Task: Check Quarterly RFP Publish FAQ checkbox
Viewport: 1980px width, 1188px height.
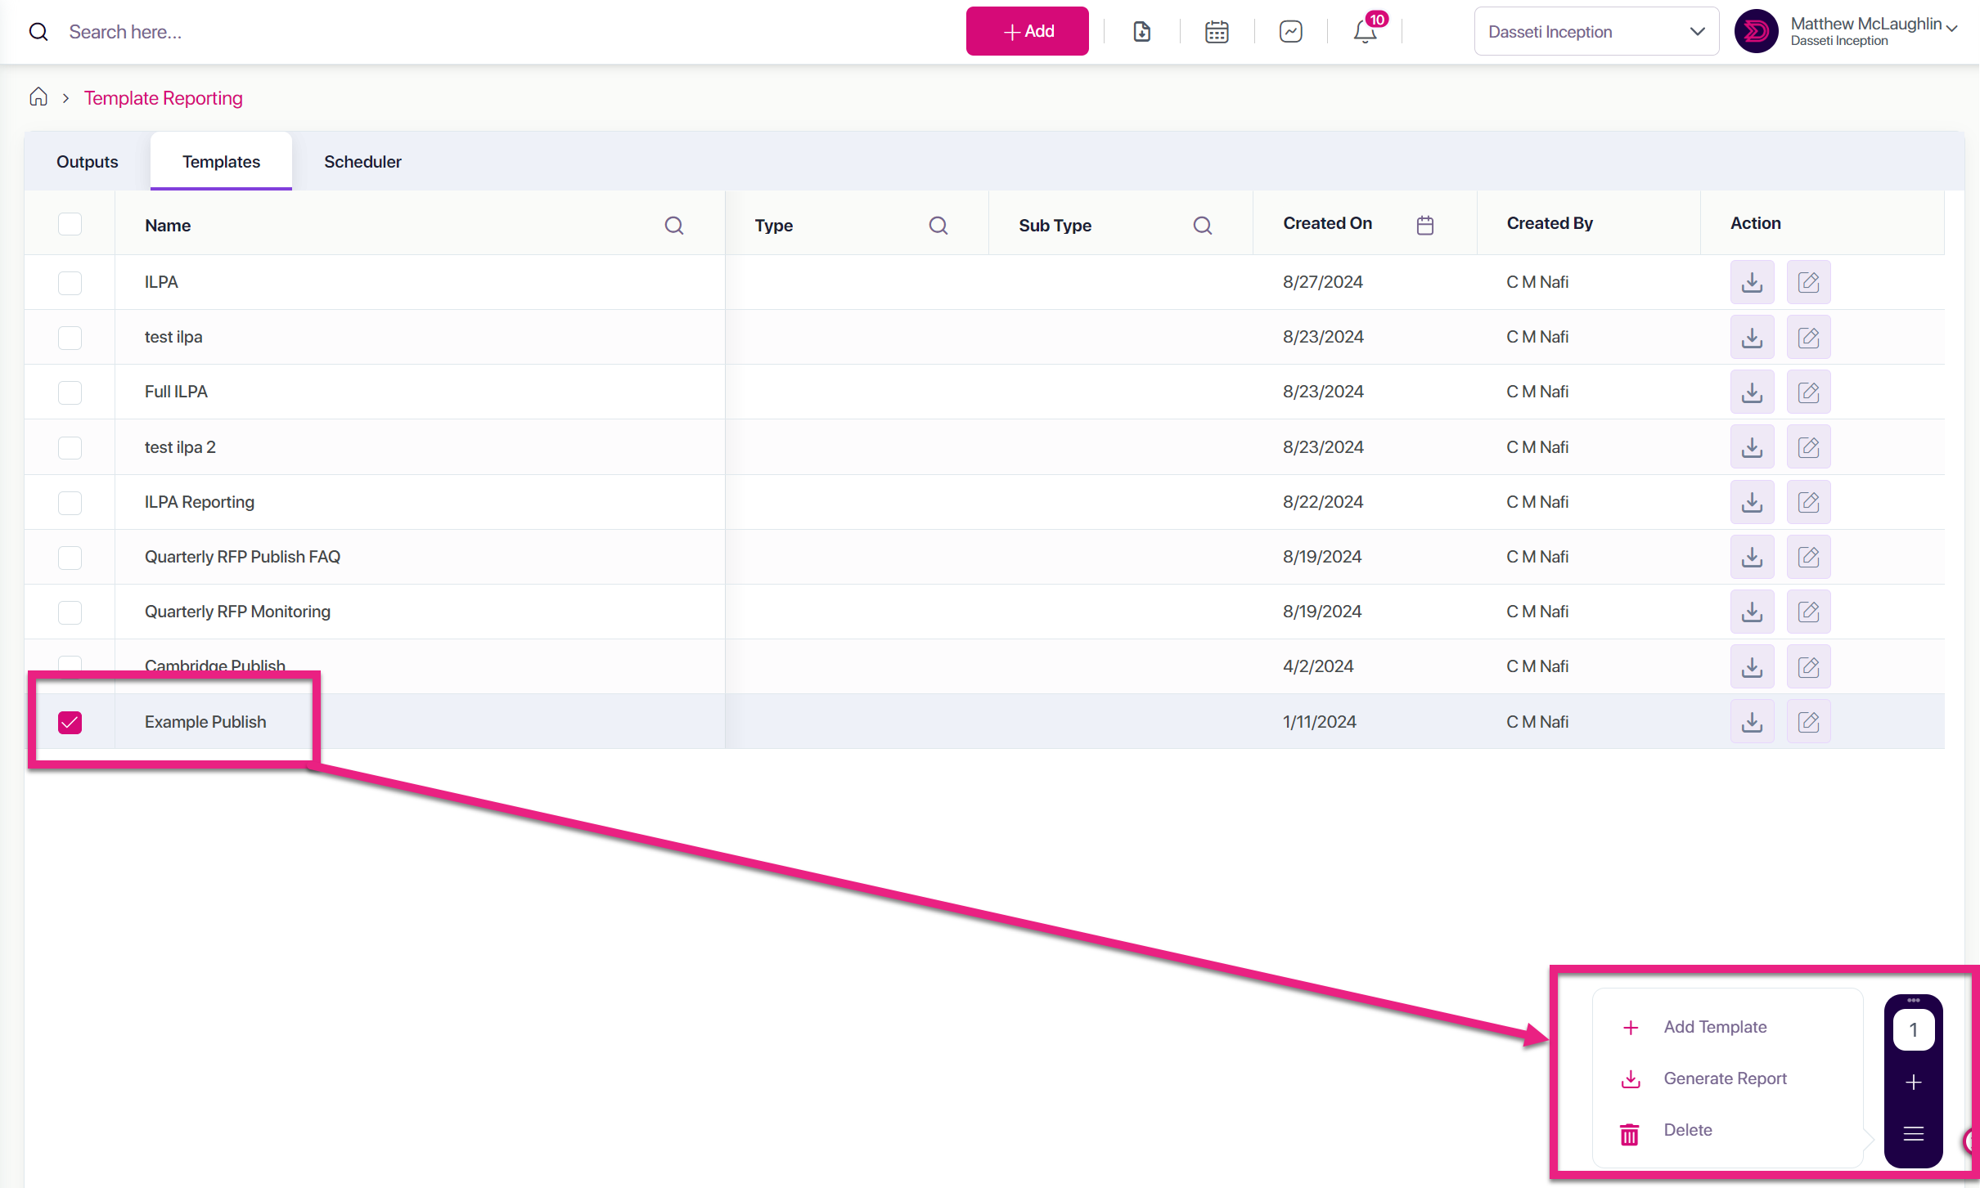Action: (x=70, y=558)
